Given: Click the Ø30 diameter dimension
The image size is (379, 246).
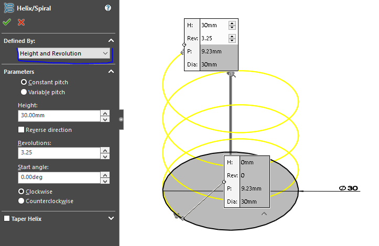Looking at the screenshot, I should click(x=348, y=188).
